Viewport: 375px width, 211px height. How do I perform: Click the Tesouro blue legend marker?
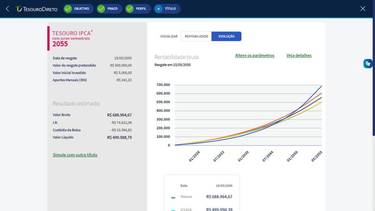click(x=173, y=197)
